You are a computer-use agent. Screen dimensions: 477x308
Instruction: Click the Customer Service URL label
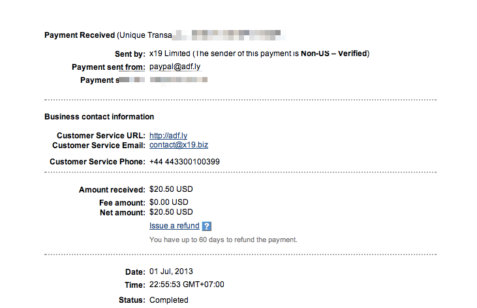[101, 136]
